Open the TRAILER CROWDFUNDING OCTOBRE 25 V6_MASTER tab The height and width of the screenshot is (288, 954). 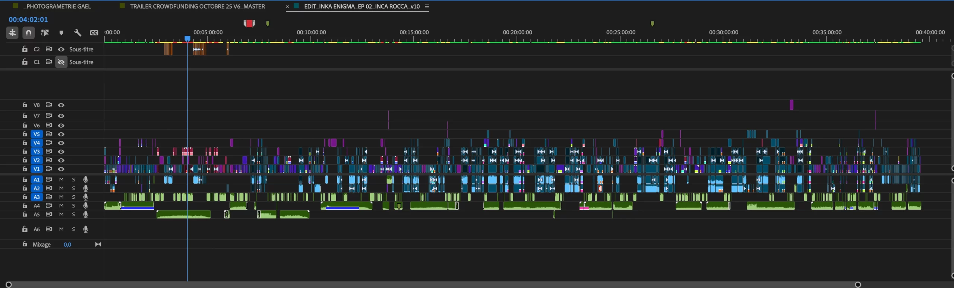coord(197,6)
